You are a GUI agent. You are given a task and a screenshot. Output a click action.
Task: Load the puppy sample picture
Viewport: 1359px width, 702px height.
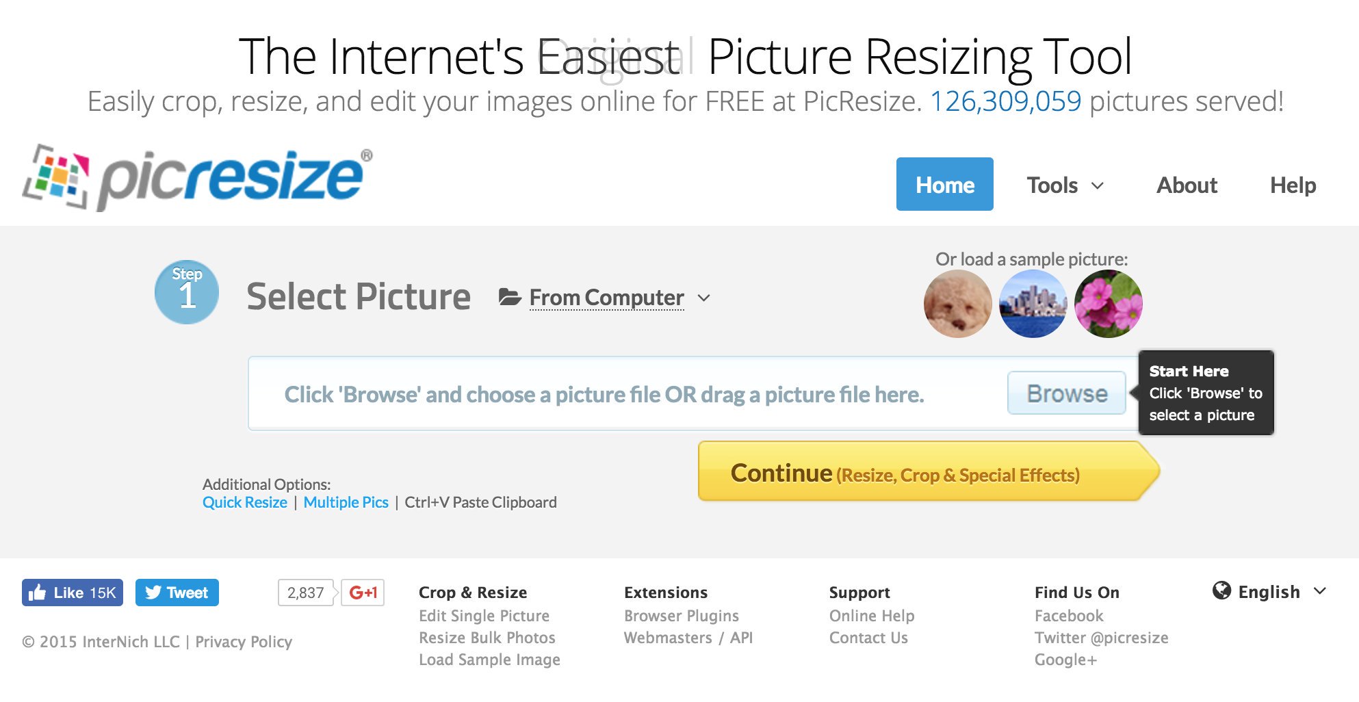point(957,304)
